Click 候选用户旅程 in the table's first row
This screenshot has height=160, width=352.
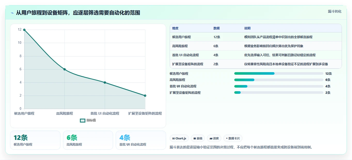click(x=182, y=37)
